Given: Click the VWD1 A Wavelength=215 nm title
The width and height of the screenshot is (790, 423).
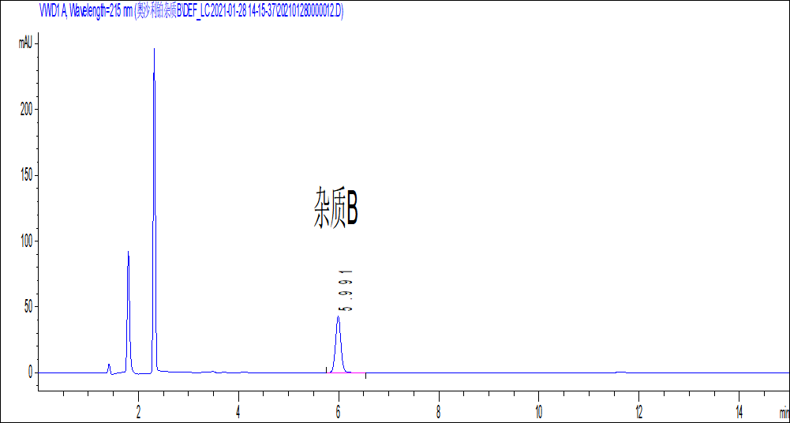Looking at the screenshot, I should click(x=86, y=10).
